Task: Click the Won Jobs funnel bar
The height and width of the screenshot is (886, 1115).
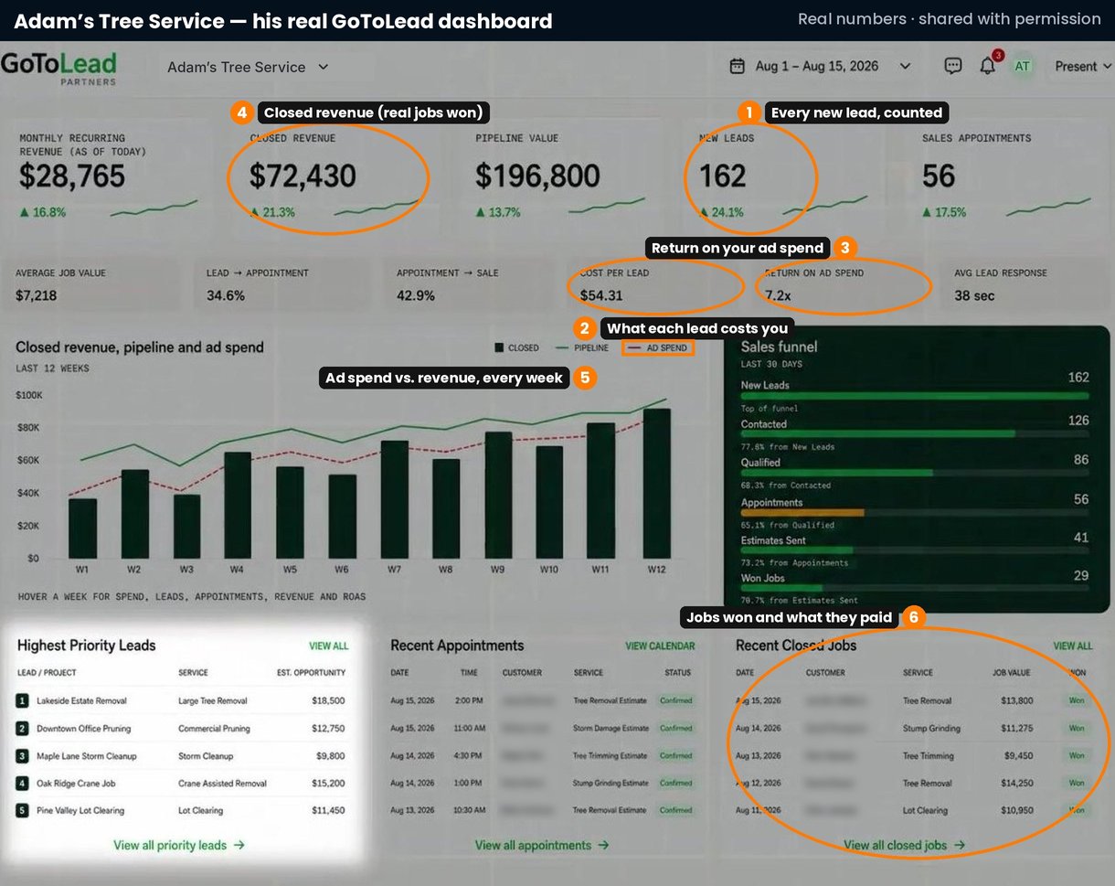Action: pyautogui.click(x=781, y=589)
